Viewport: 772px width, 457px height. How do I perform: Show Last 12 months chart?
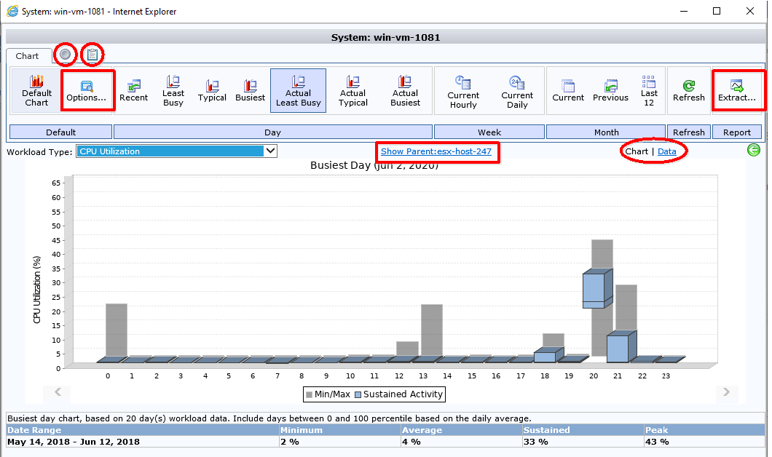point(649,90)
